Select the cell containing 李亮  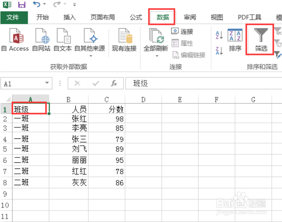coord(69,128)
